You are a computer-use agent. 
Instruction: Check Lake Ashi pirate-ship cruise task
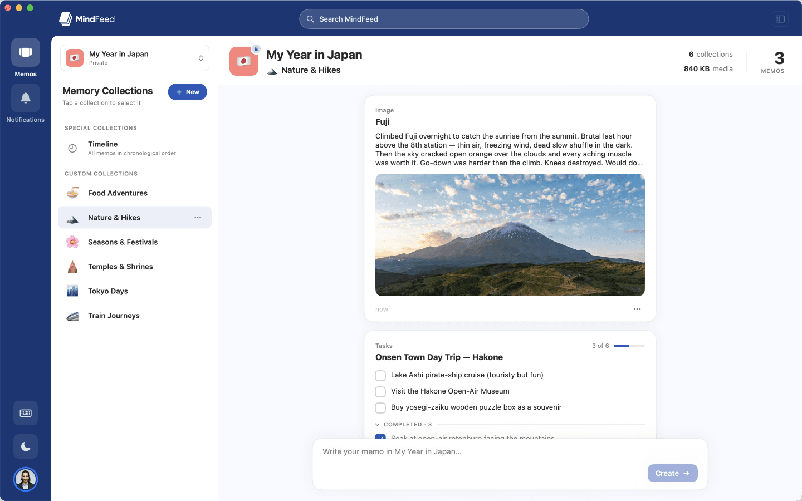380,376
